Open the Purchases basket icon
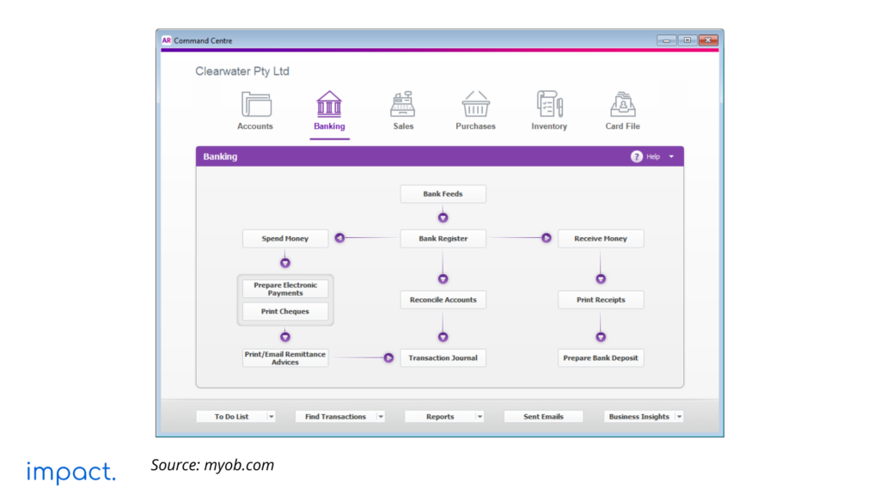 475,104
